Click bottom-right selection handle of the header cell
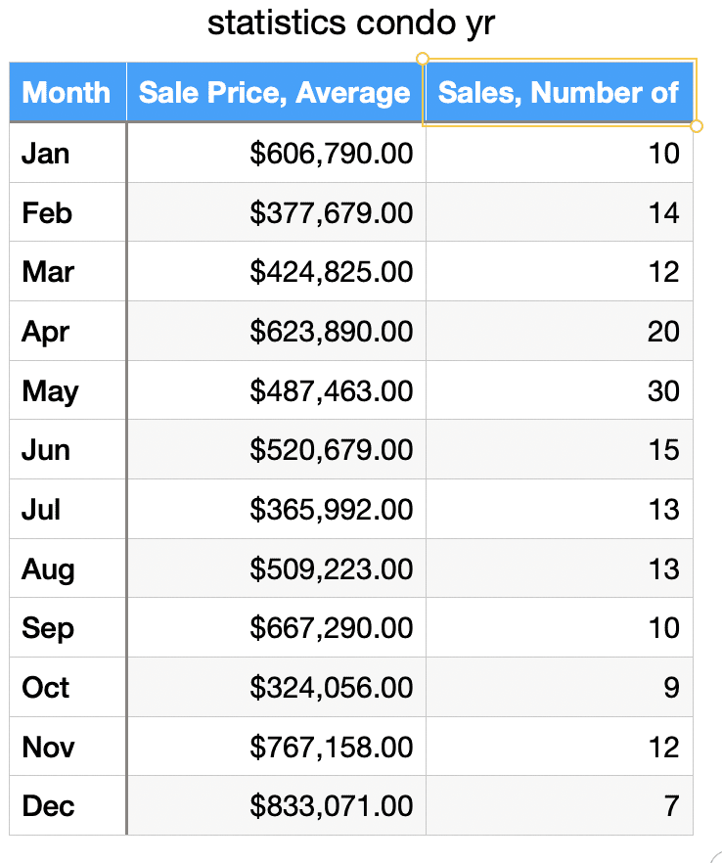 click(x=696, y=126)
